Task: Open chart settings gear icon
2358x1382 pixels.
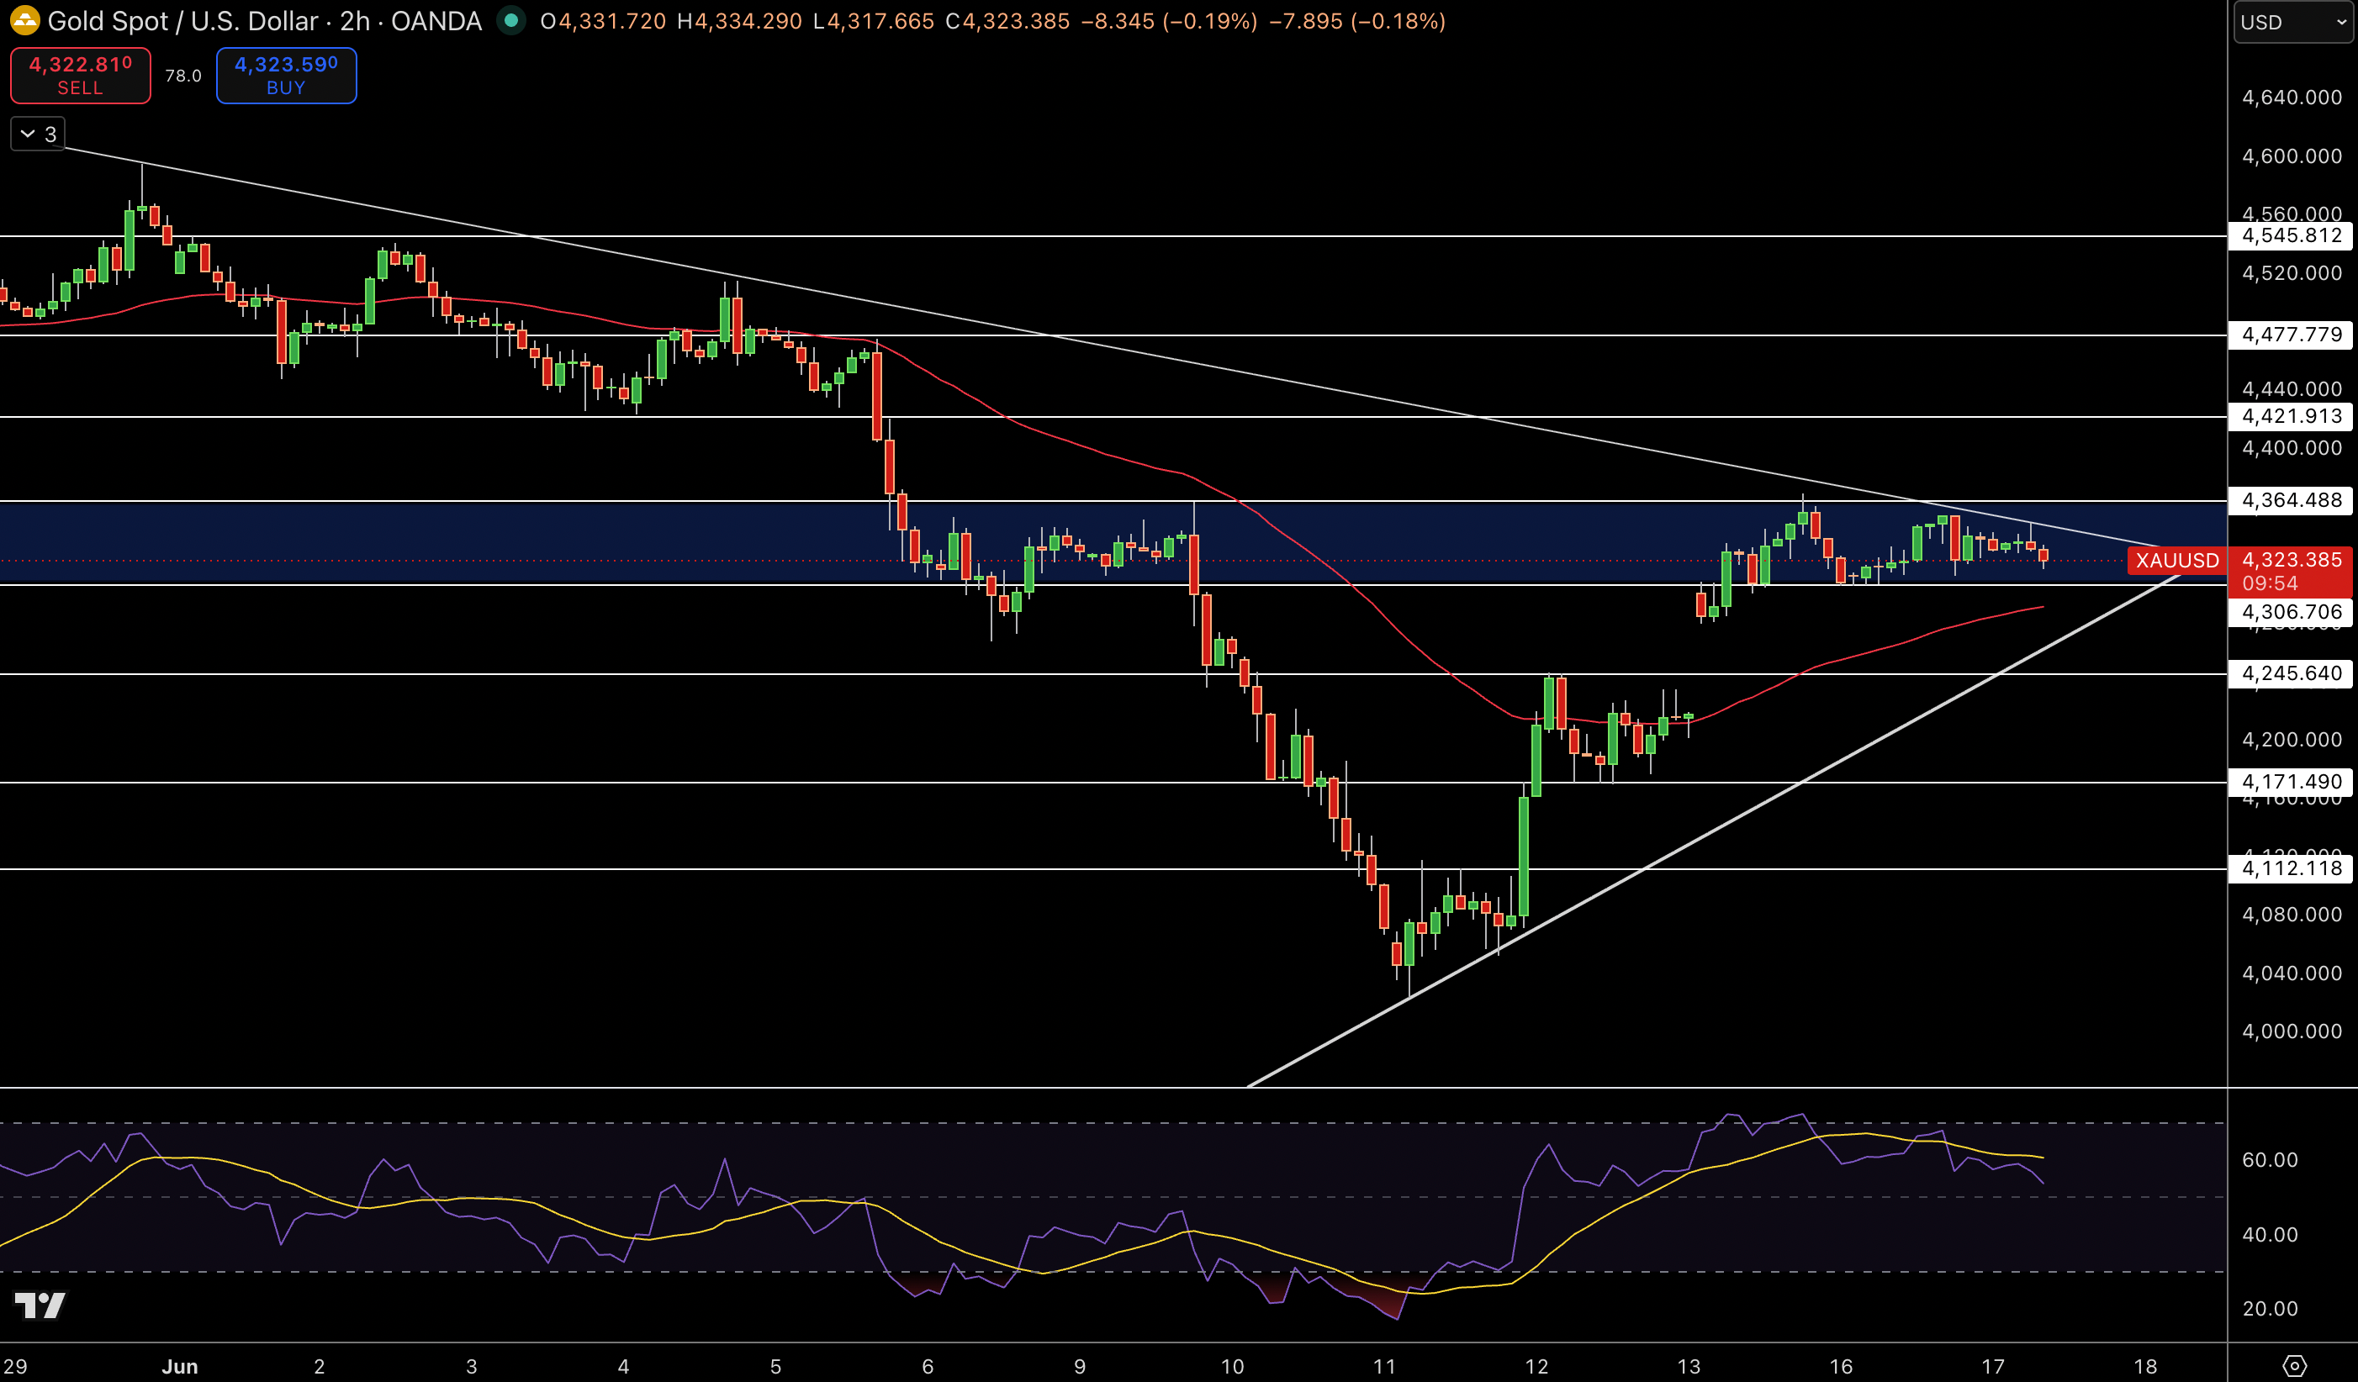Action: click(x=2293, y=1365)
